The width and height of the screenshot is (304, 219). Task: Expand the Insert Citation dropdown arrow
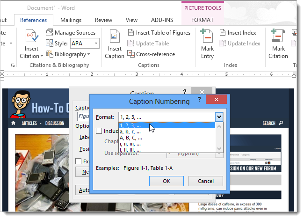(42, 56)
